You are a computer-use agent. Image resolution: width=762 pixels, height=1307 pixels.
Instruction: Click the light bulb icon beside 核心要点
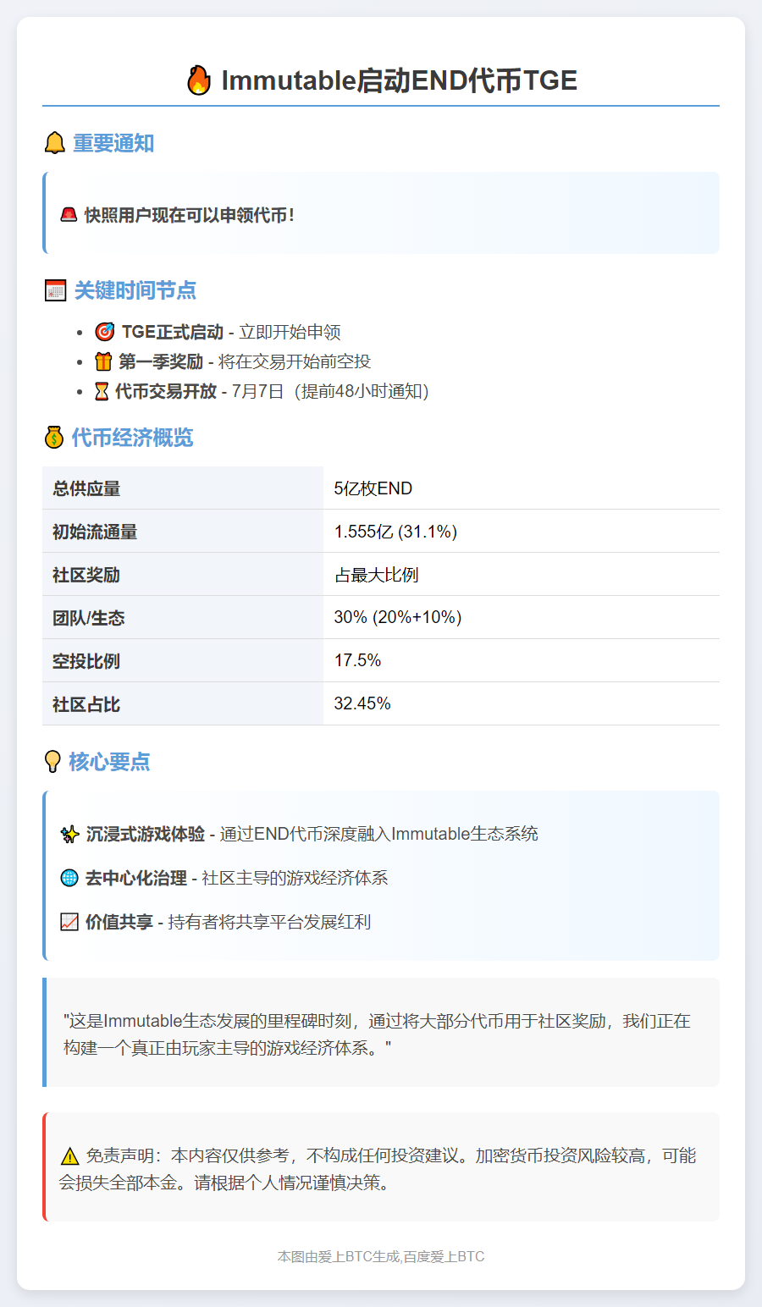click(52, 762)
